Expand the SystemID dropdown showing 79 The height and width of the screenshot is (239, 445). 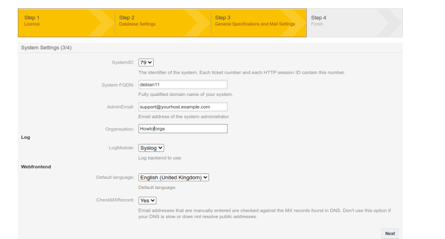[x=146, y=62]
